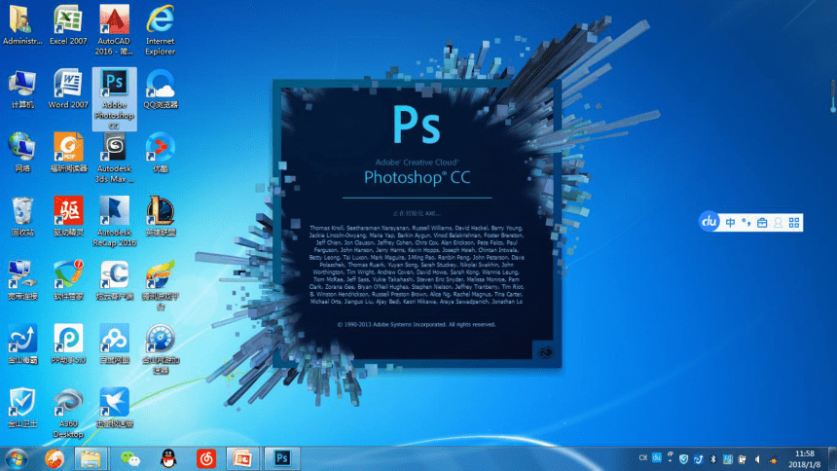This screenshot has width=837, height=471.
Task: Open the Internet Explorer desktop icon
Action: [x=161, y=30]
